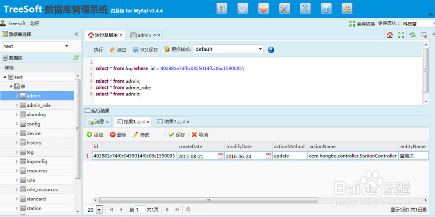The width and height of the screenshot is (435, 217).
Task: Refresh the 数据库 tree with green icon
Action: (x=76, y=58)
